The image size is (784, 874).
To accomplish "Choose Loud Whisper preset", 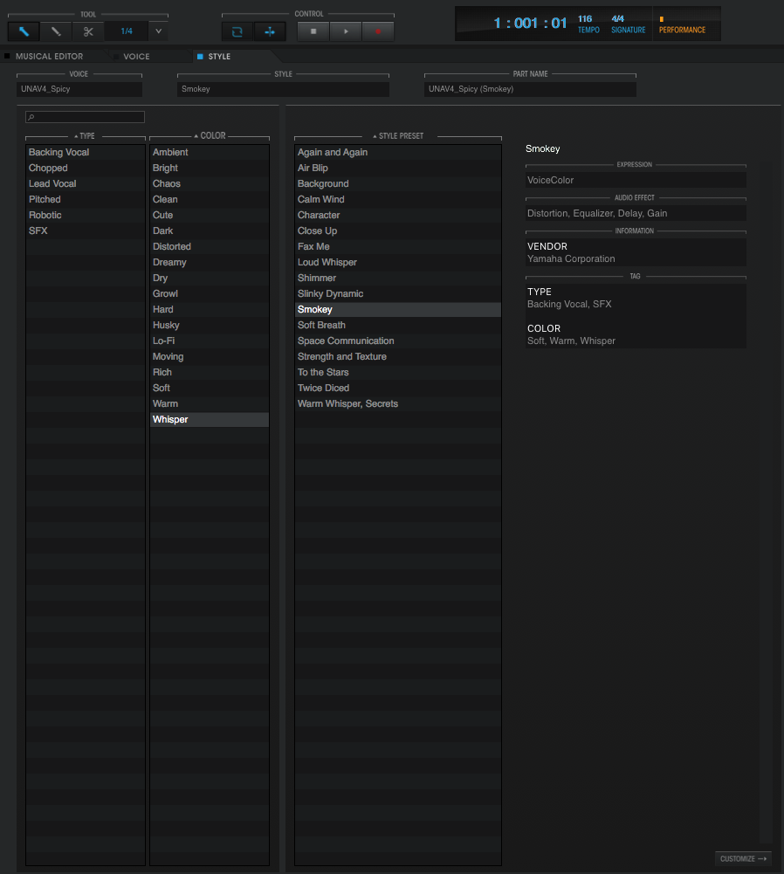I will (x=398, y=262).
